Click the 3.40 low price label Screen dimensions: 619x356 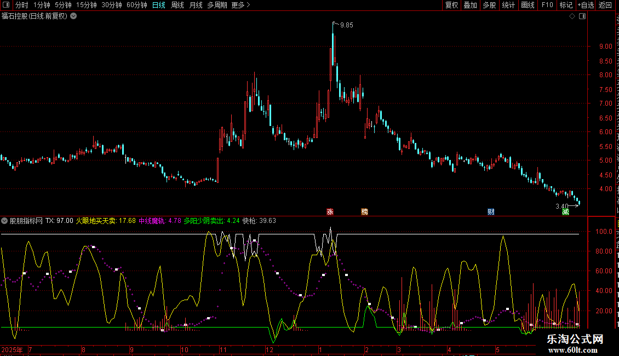pyautogui.click(x=562, y=206)
